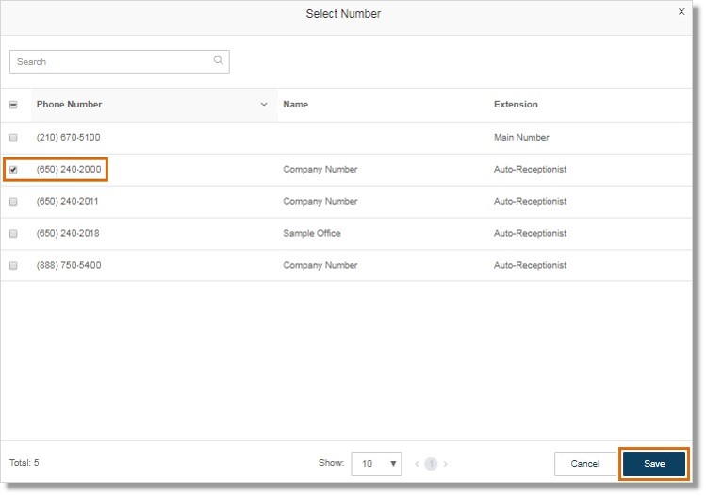Select page 1 in pagination
The height and width of the screenshot is (496, 706).
pos(431,464)
